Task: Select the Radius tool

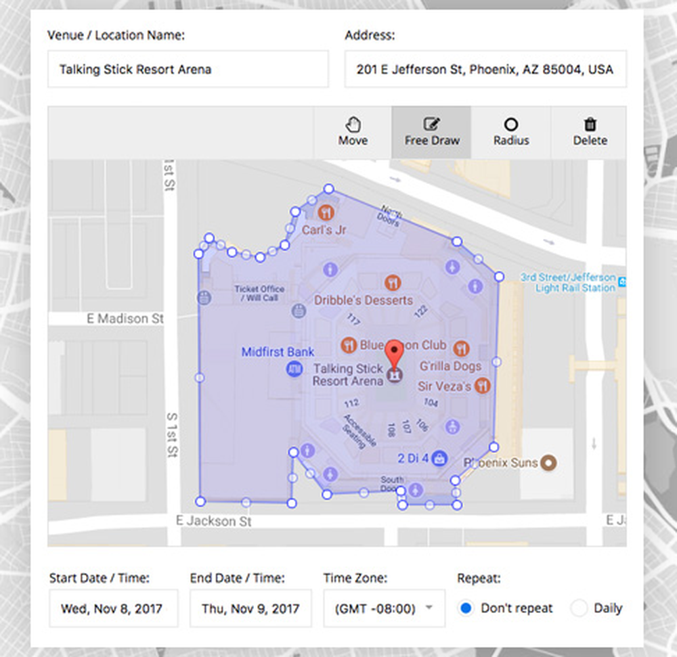Action: click(x=510, y=133)
